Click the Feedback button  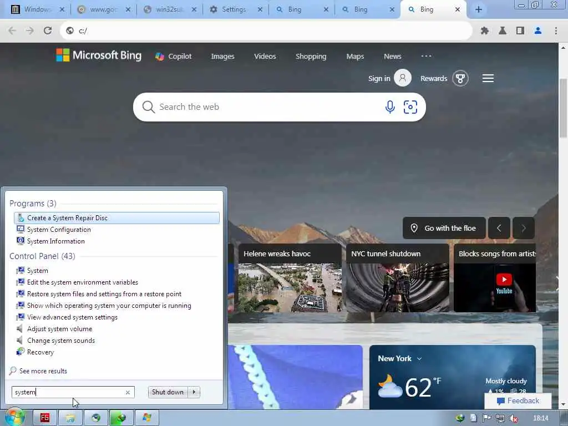tap(518, 400)
